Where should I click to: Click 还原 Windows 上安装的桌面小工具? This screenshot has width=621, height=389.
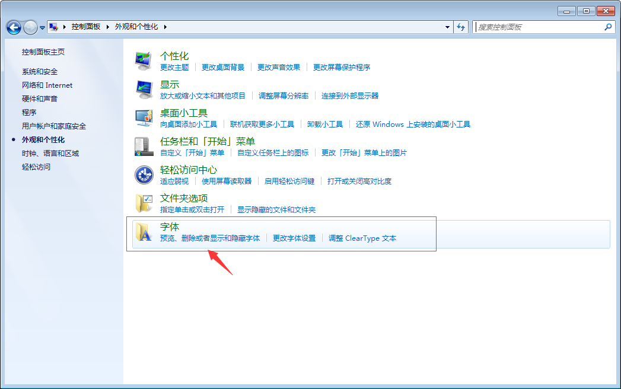(x=413, y=125)
